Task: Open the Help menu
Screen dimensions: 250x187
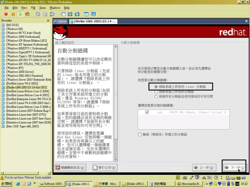Action: [67, 7]
